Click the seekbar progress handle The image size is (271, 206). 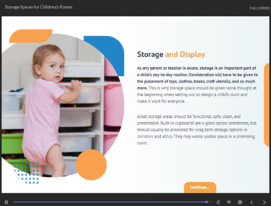click(206, 202)
